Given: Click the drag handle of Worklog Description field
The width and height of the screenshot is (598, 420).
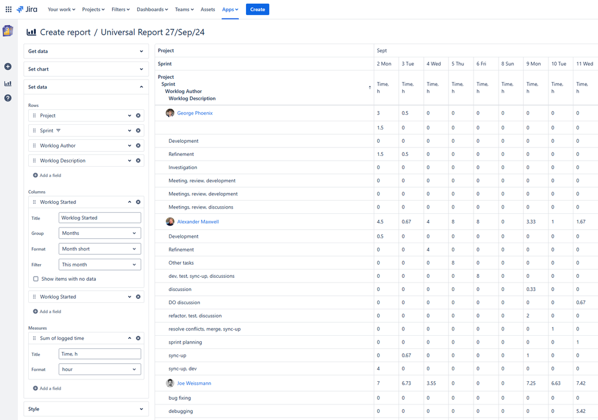Looking at the screenshot, I should point(34,161).
